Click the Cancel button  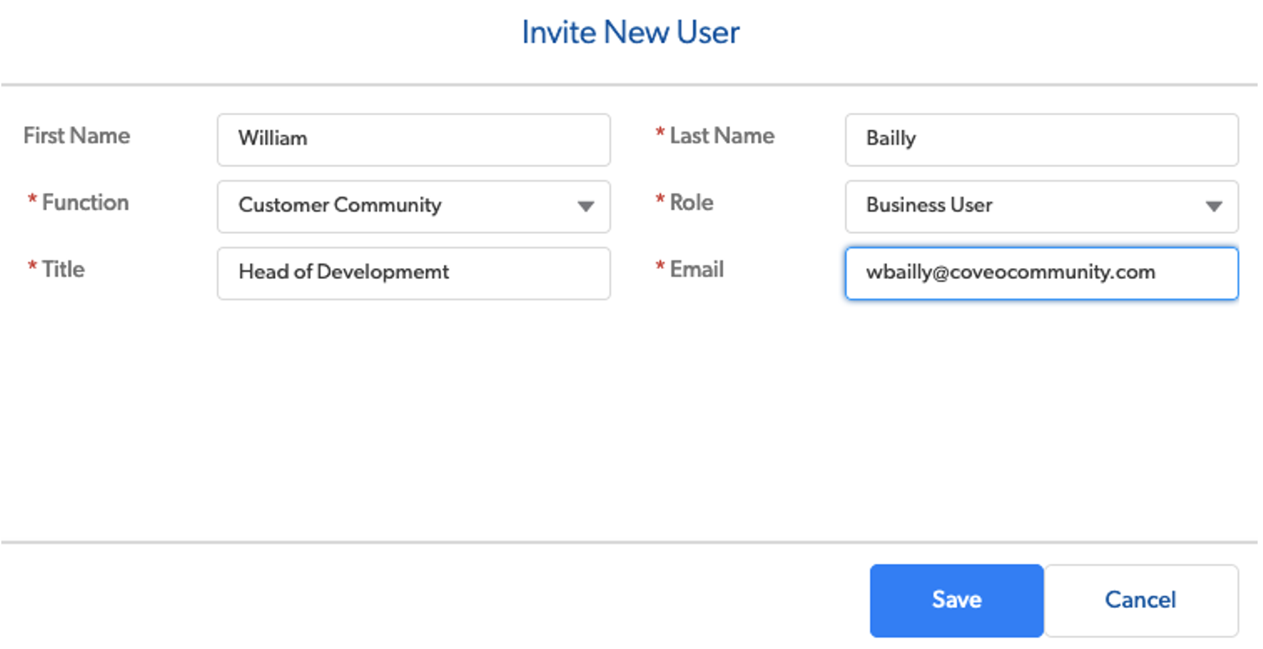[x=1140, y=600]
